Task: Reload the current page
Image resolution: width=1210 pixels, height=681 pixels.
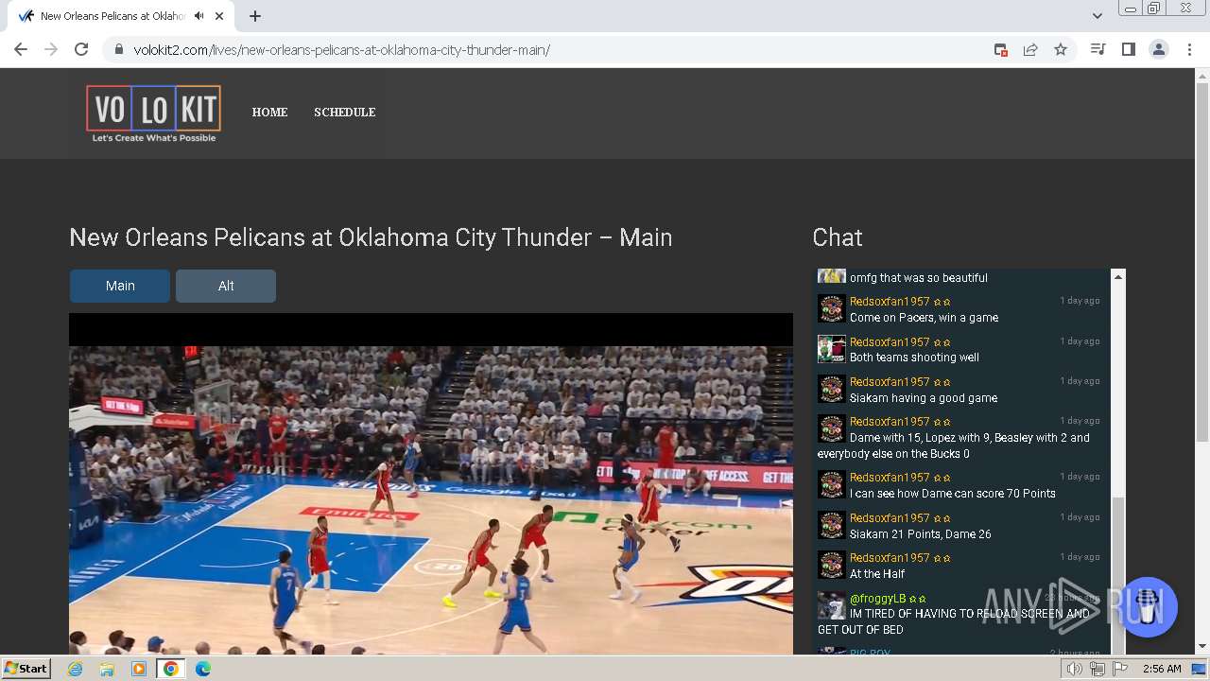Action: coord(81,49)
